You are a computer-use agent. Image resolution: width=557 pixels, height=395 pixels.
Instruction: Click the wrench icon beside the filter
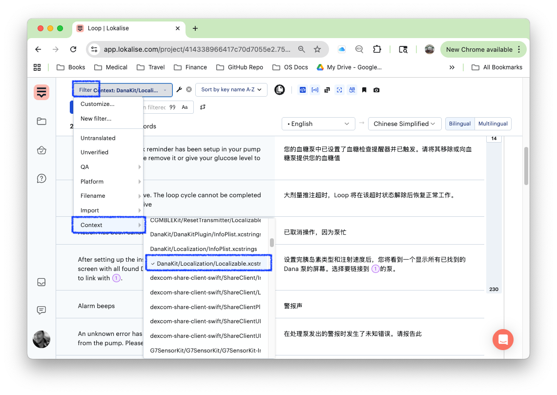(179, 90)
